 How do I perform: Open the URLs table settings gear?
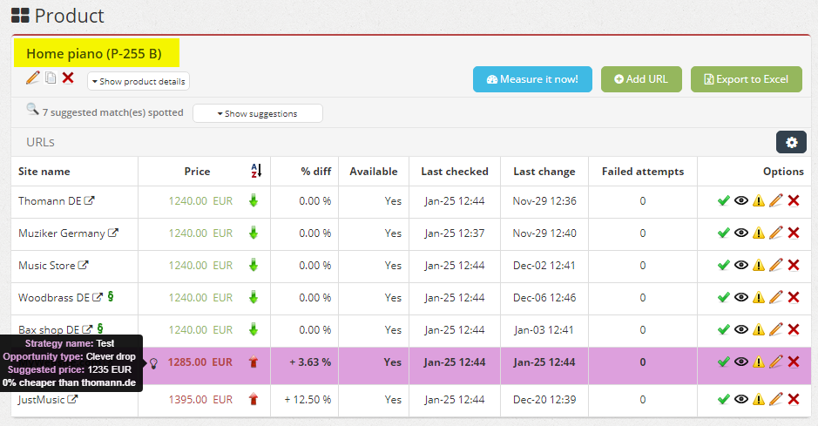[x=791, y=142]
